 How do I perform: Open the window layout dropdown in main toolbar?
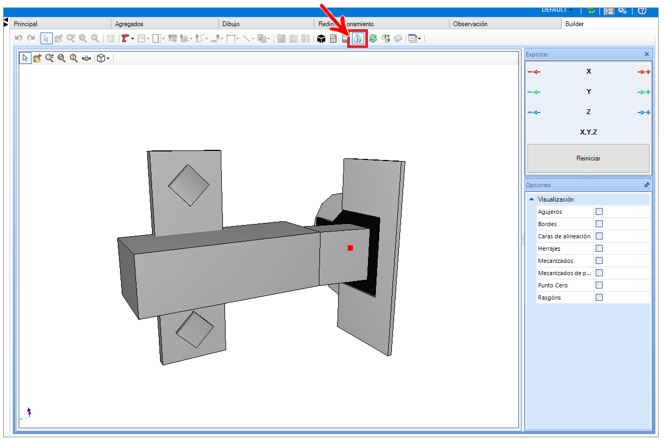[420, 38]
